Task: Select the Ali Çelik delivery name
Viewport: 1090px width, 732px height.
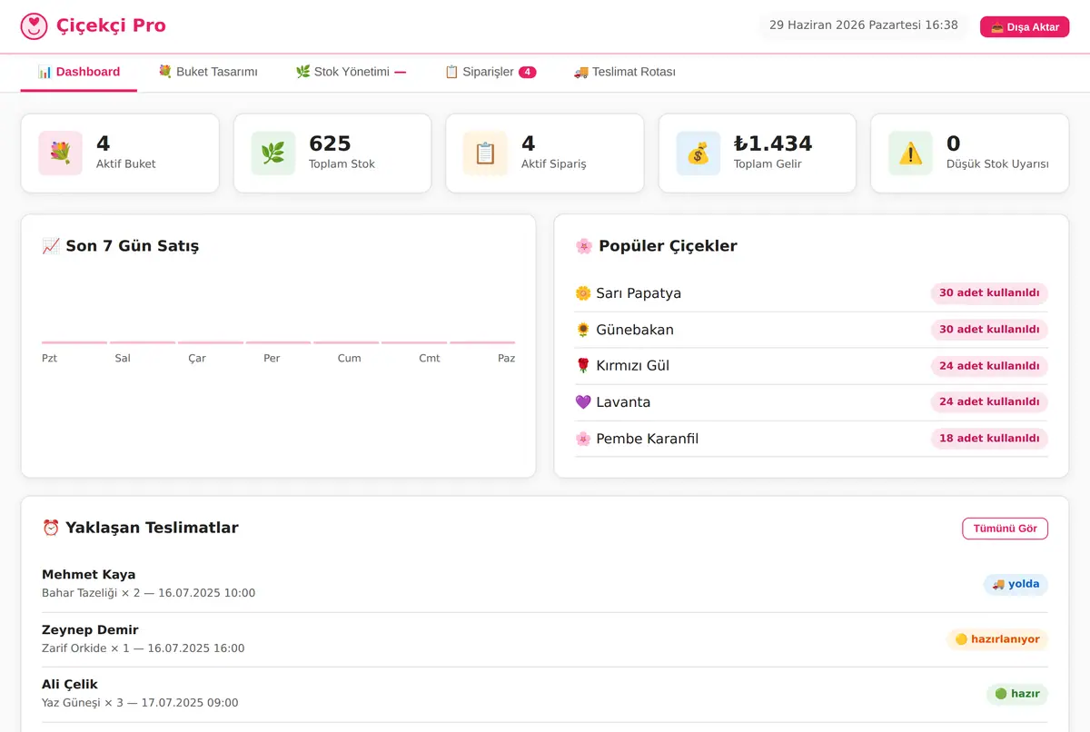Action: [x=70, y=684]
